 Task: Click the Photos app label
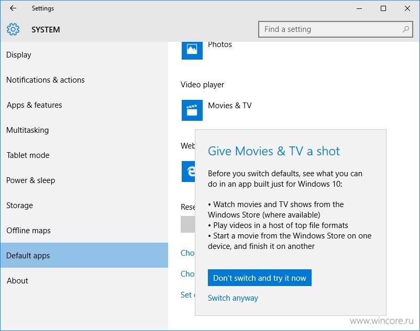tap(220, 44)
